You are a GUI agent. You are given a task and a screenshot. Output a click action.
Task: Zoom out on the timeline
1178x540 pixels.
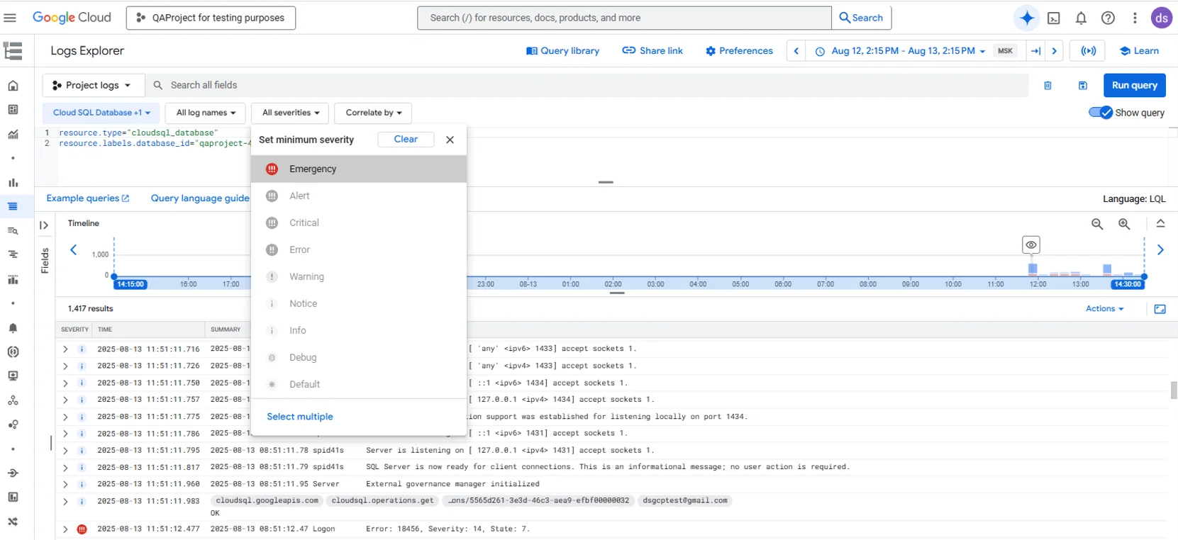[1097, 224]
